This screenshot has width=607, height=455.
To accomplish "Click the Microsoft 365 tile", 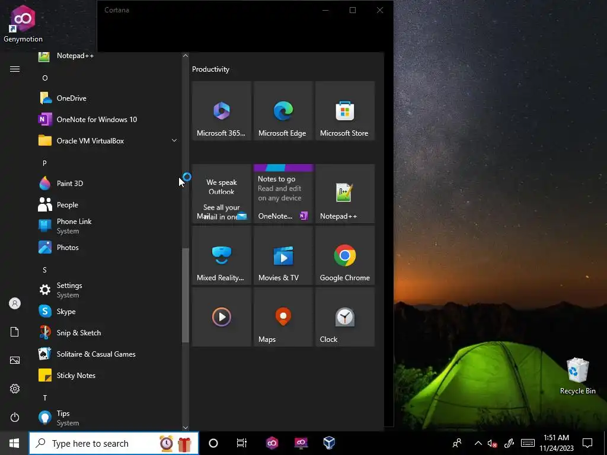I will point(222,111).
